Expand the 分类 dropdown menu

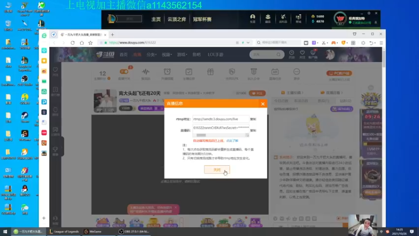pyautogui.click(x=151, y=55)
